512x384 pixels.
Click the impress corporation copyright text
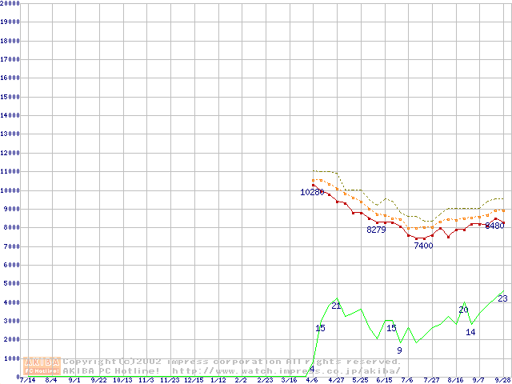(x=232, y=362)
